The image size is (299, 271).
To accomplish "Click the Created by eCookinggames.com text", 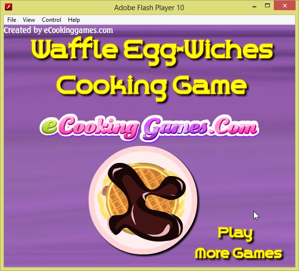I will point(58,31).
